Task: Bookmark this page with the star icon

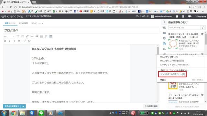Action: (x=190, y=7)
